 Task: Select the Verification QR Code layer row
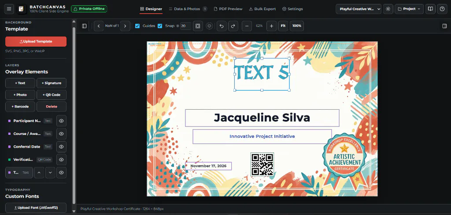[30, 160]
